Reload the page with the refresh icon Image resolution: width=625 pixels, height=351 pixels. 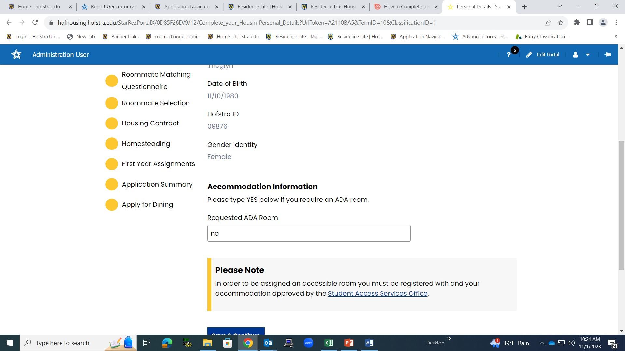(x=35, y=22)
